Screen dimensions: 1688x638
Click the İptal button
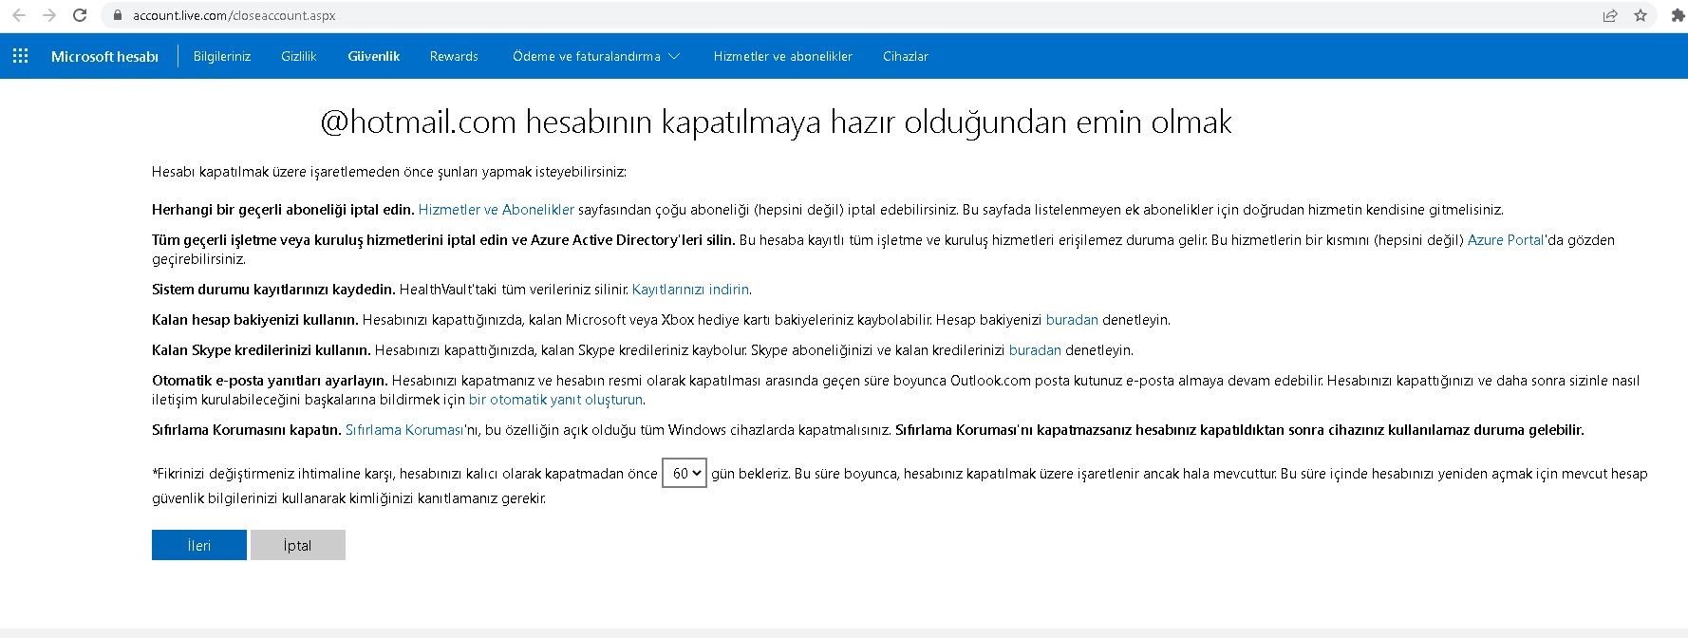click(298, 545)
